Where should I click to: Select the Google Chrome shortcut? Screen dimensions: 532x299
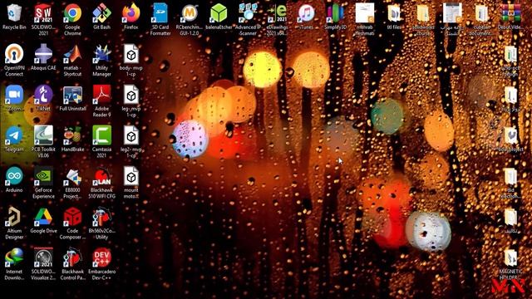pos(72,13)
